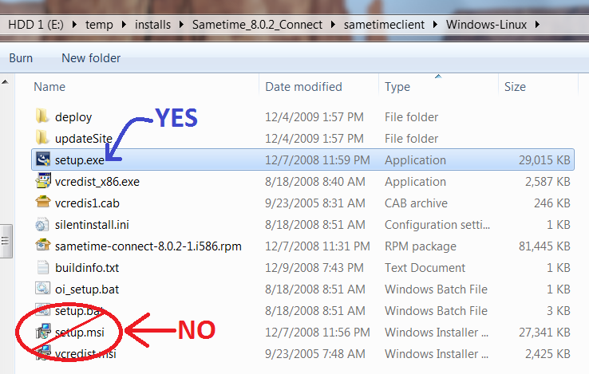589x374 pixels.
Task: Sort files by the Name column
Action: click(x=49, y=86)
